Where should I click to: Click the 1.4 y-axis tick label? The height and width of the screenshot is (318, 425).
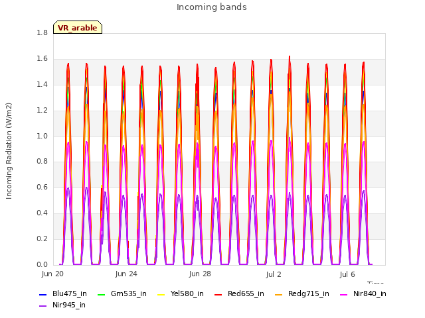[42, 84]
